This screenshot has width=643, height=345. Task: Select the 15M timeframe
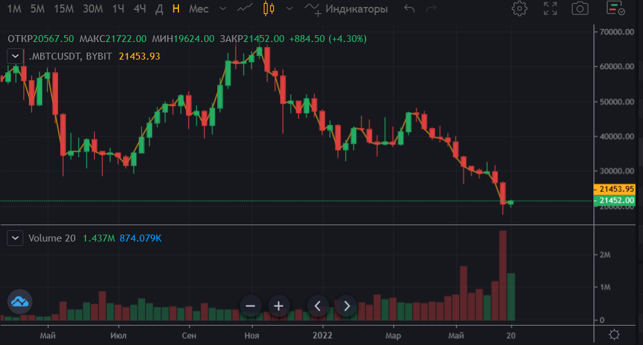63,9
